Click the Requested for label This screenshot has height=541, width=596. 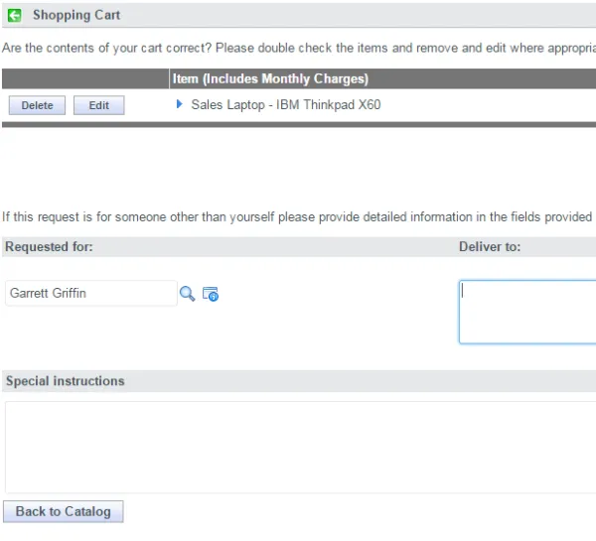pos(50,246)
